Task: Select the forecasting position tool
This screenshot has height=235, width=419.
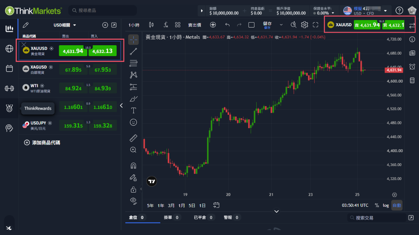Action: click(x=133, y=87)
